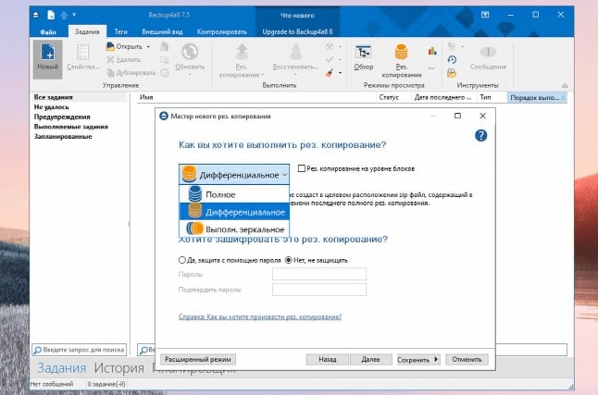Click the Отменить button
598x395 pixels.
(x=467, y=359)
